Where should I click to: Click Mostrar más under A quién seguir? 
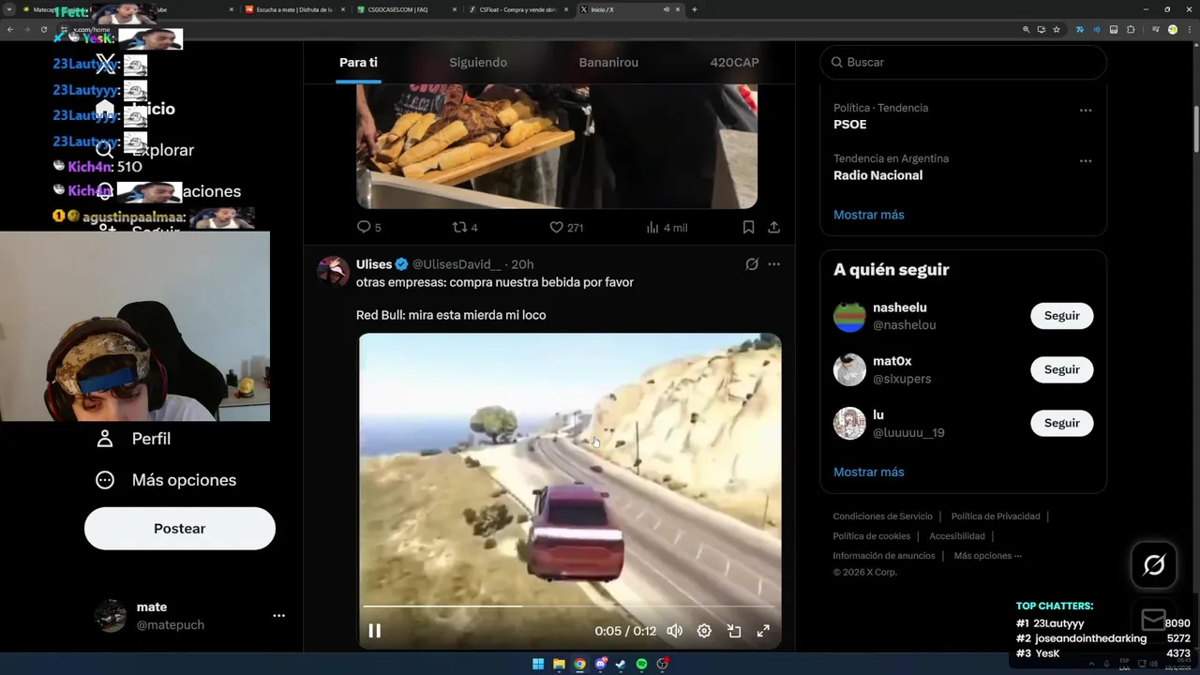868,472
